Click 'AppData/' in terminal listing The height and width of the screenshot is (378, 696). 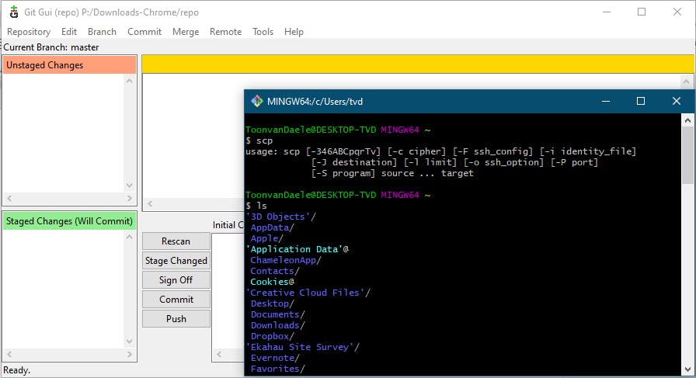[x=272, y=227]
